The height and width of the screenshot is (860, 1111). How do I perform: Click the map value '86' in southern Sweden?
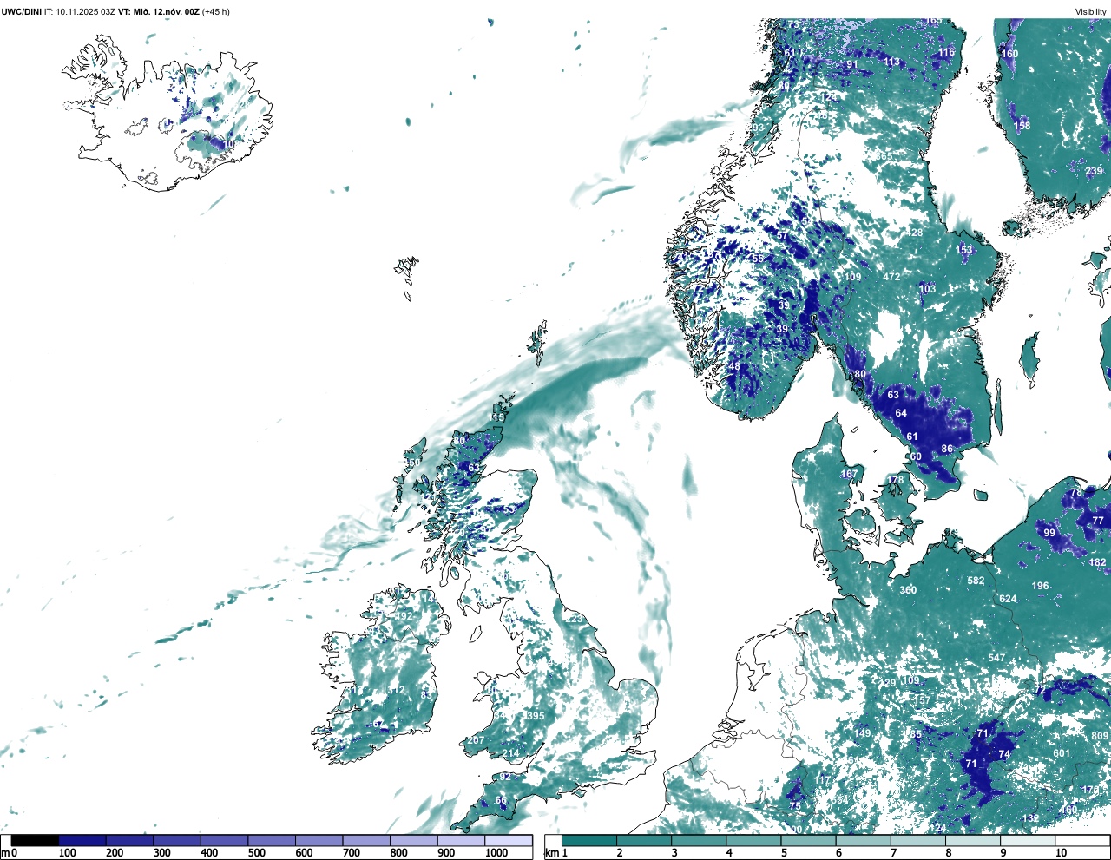[x=947, y=450]
